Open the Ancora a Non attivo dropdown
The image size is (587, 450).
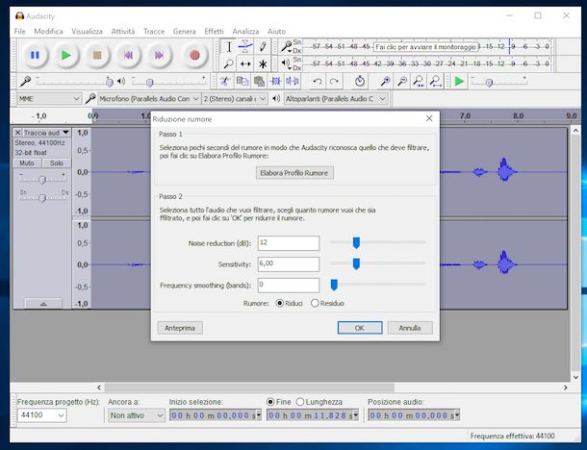(x=137, y=415)
